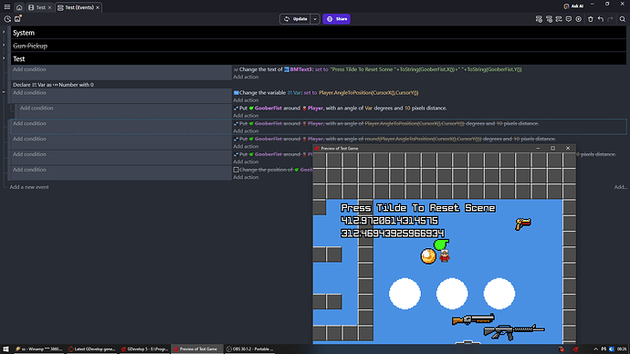Click the Update preview button
630x354 pixels.
click(x=295, y=19)
